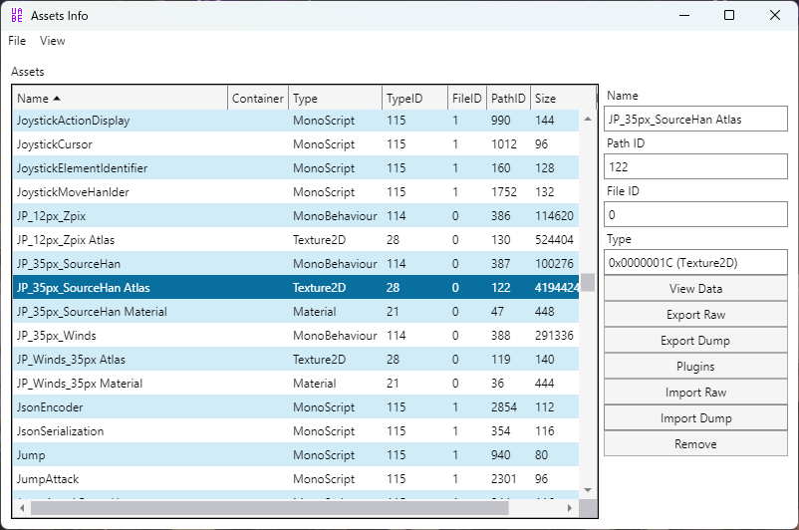Click the Remove button
The height and width of the screenshot is (530, 799).
(695, 444)
